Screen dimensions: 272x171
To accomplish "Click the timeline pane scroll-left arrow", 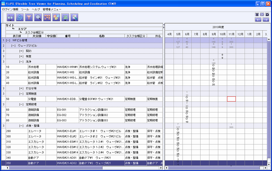I will click(167, 168).
